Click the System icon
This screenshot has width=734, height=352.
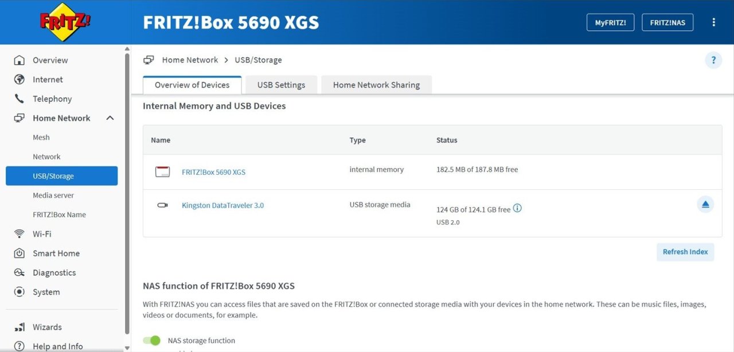pyautogui.click(x=19, y=292)
